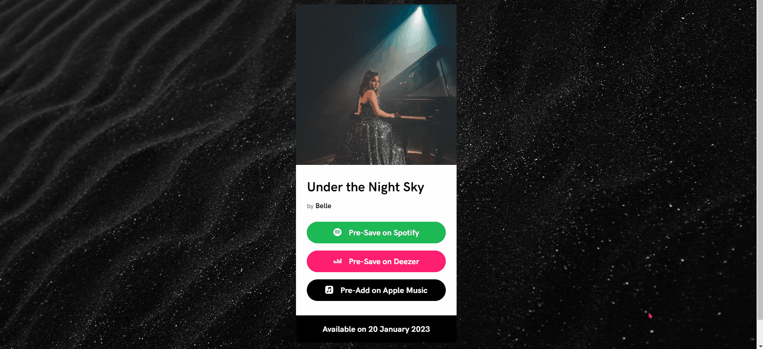Click the Spotify logo icon
Image resolution: width=763 pixels, height=349 pixels.
(338, 232)
